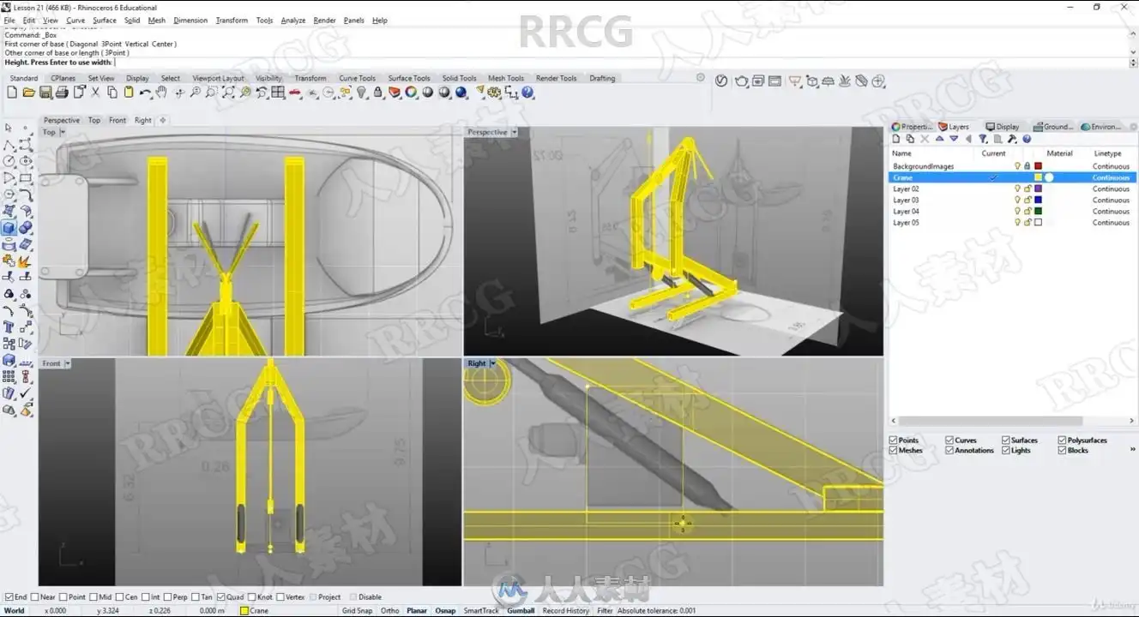Open a file with the folder icon
1139x617 pixels.
pos(29,93)
